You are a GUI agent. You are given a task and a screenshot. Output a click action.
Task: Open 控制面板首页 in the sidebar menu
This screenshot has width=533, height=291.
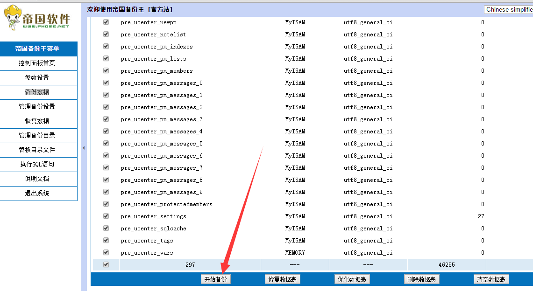pyautogui.click(x=37, y=63)
